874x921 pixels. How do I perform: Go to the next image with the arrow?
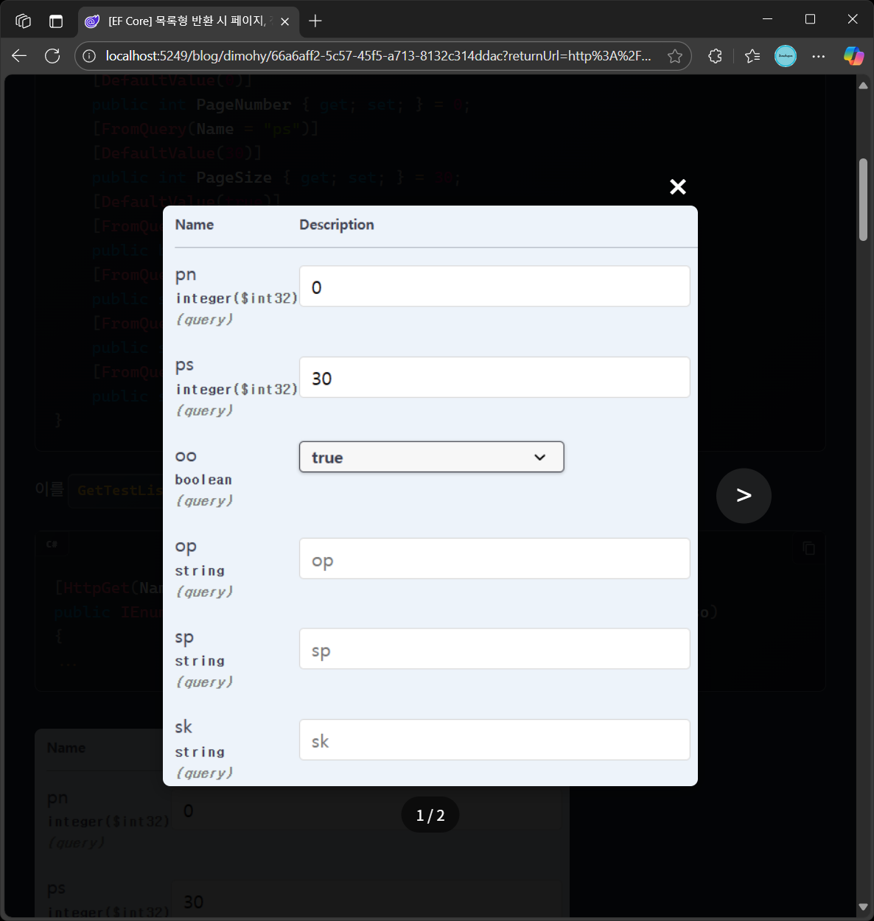coord(744,496)
